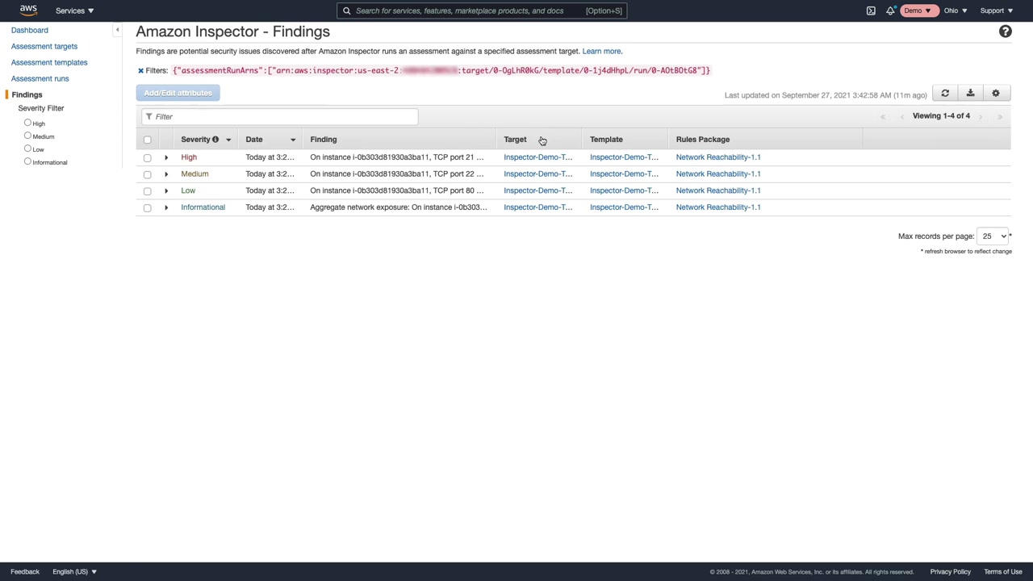Open the CloudShell icon in top bar
This screenshot has width=1033, height=581.
(871, 10)
